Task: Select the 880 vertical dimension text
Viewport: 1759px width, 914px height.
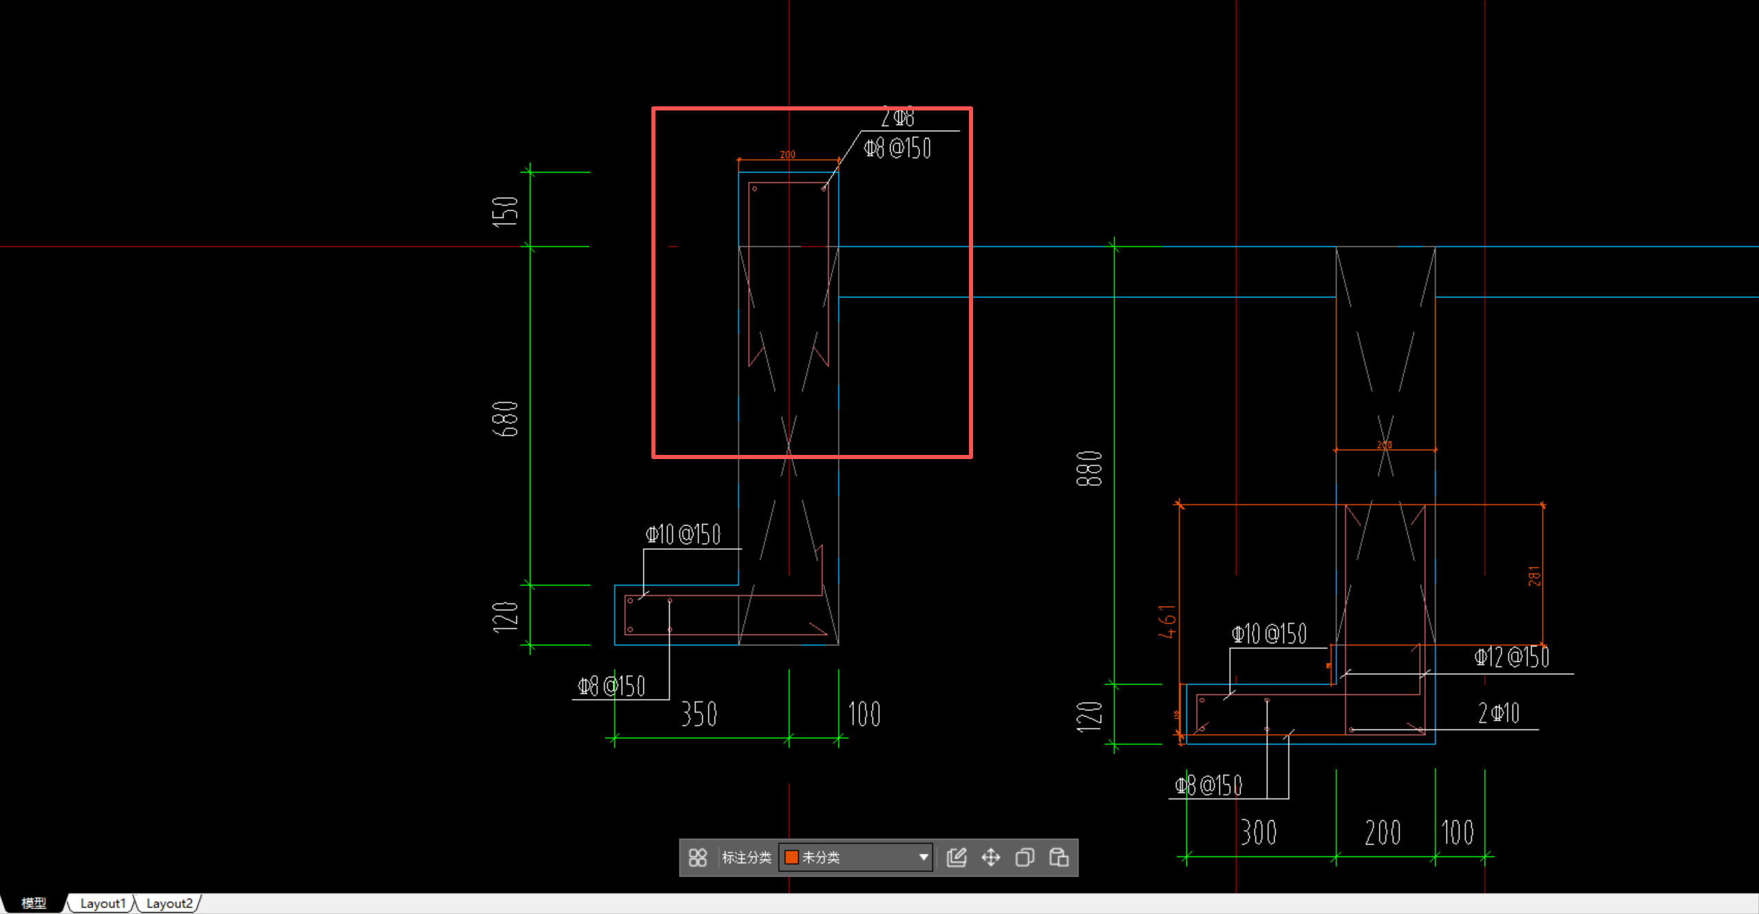Action: tap(1089, 469)
